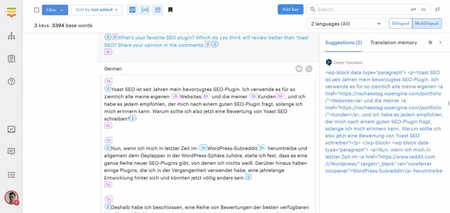Click the find-and-replace icon beside search
The width and height of the screenshot is (450, 213).
click(437, 10)
